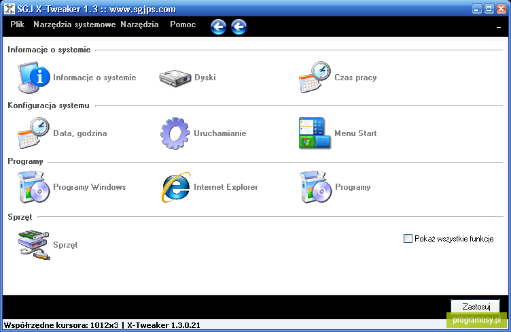Click the small dash at menu bar's right end
The height and width of the screenshot is (332, 511).
coord(499,28)
